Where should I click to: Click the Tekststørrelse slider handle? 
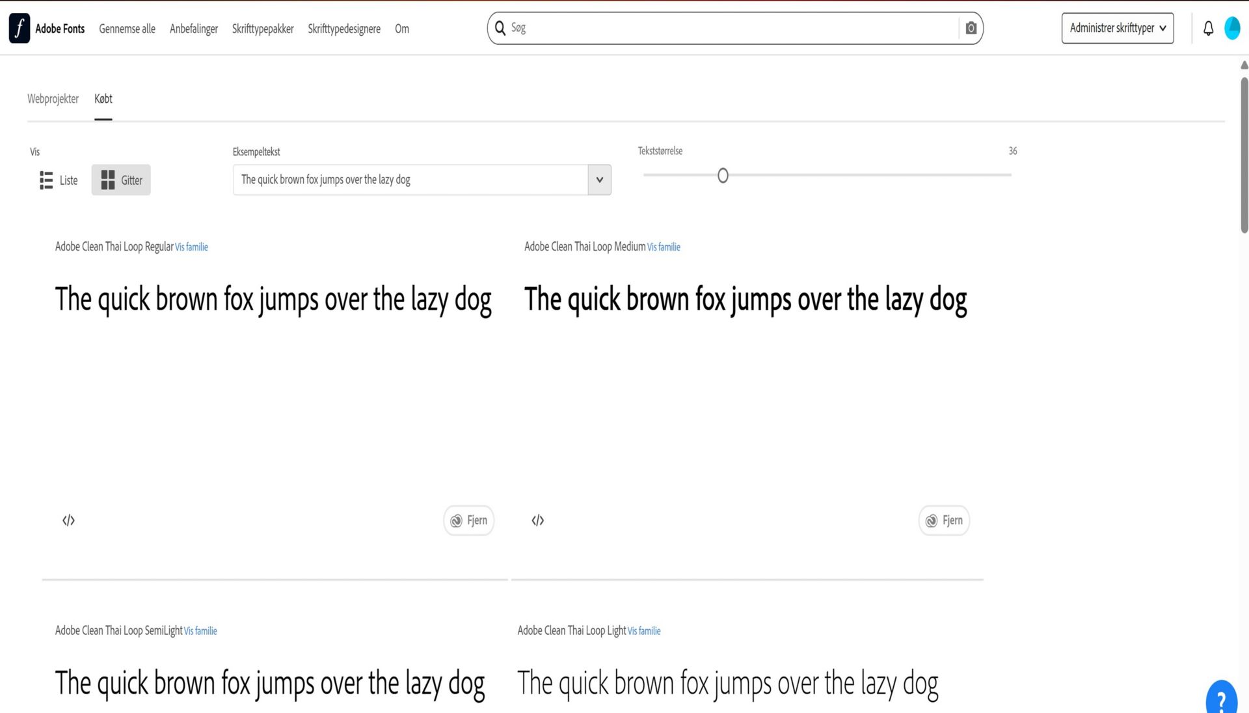coord(723,176)
